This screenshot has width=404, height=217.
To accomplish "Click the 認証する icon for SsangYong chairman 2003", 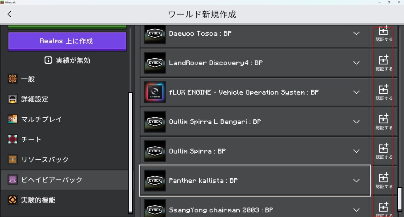I will [384, 207].
